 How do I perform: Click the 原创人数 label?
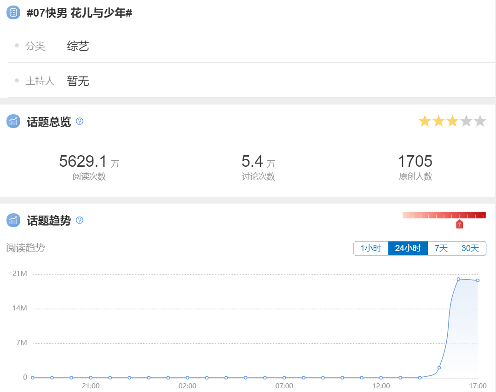click(415, 176)
